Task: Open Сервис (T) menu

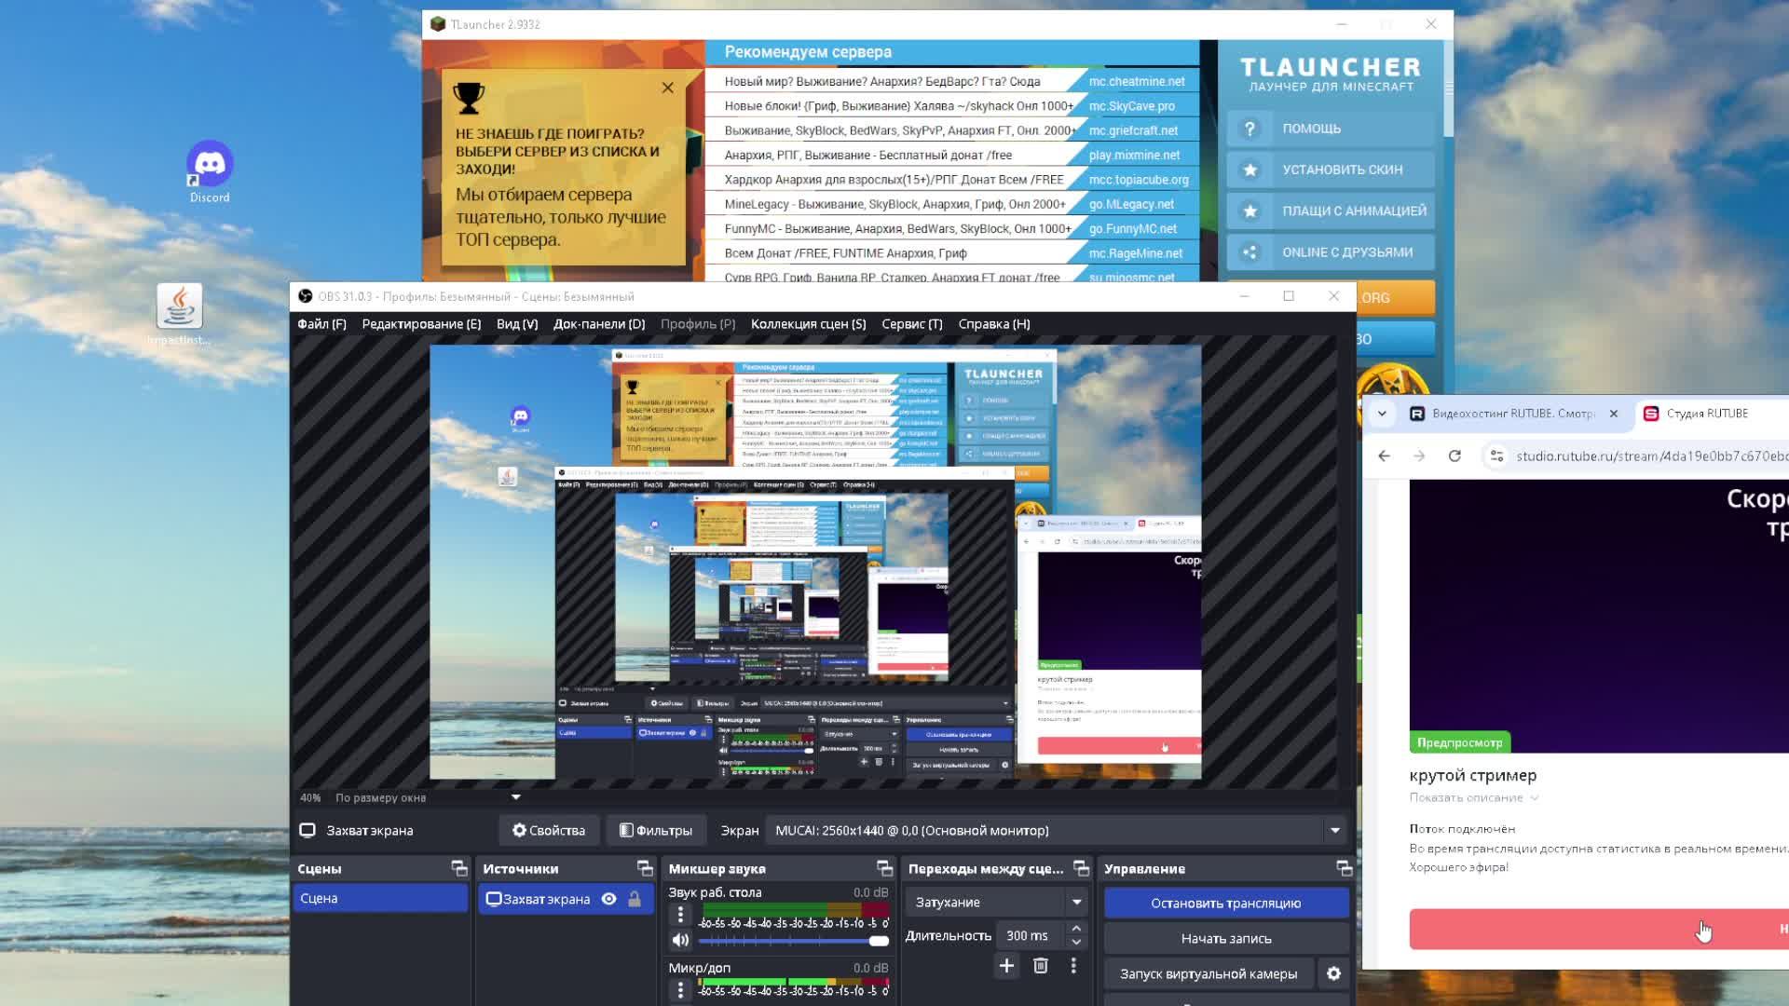Action: tap(912, 324)
